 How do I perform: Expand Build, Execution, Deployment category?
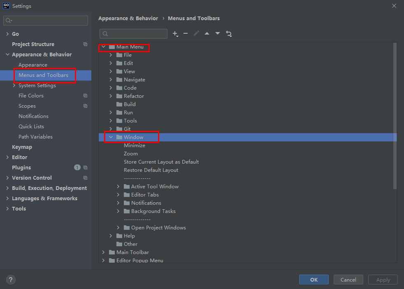pos(7,188)
